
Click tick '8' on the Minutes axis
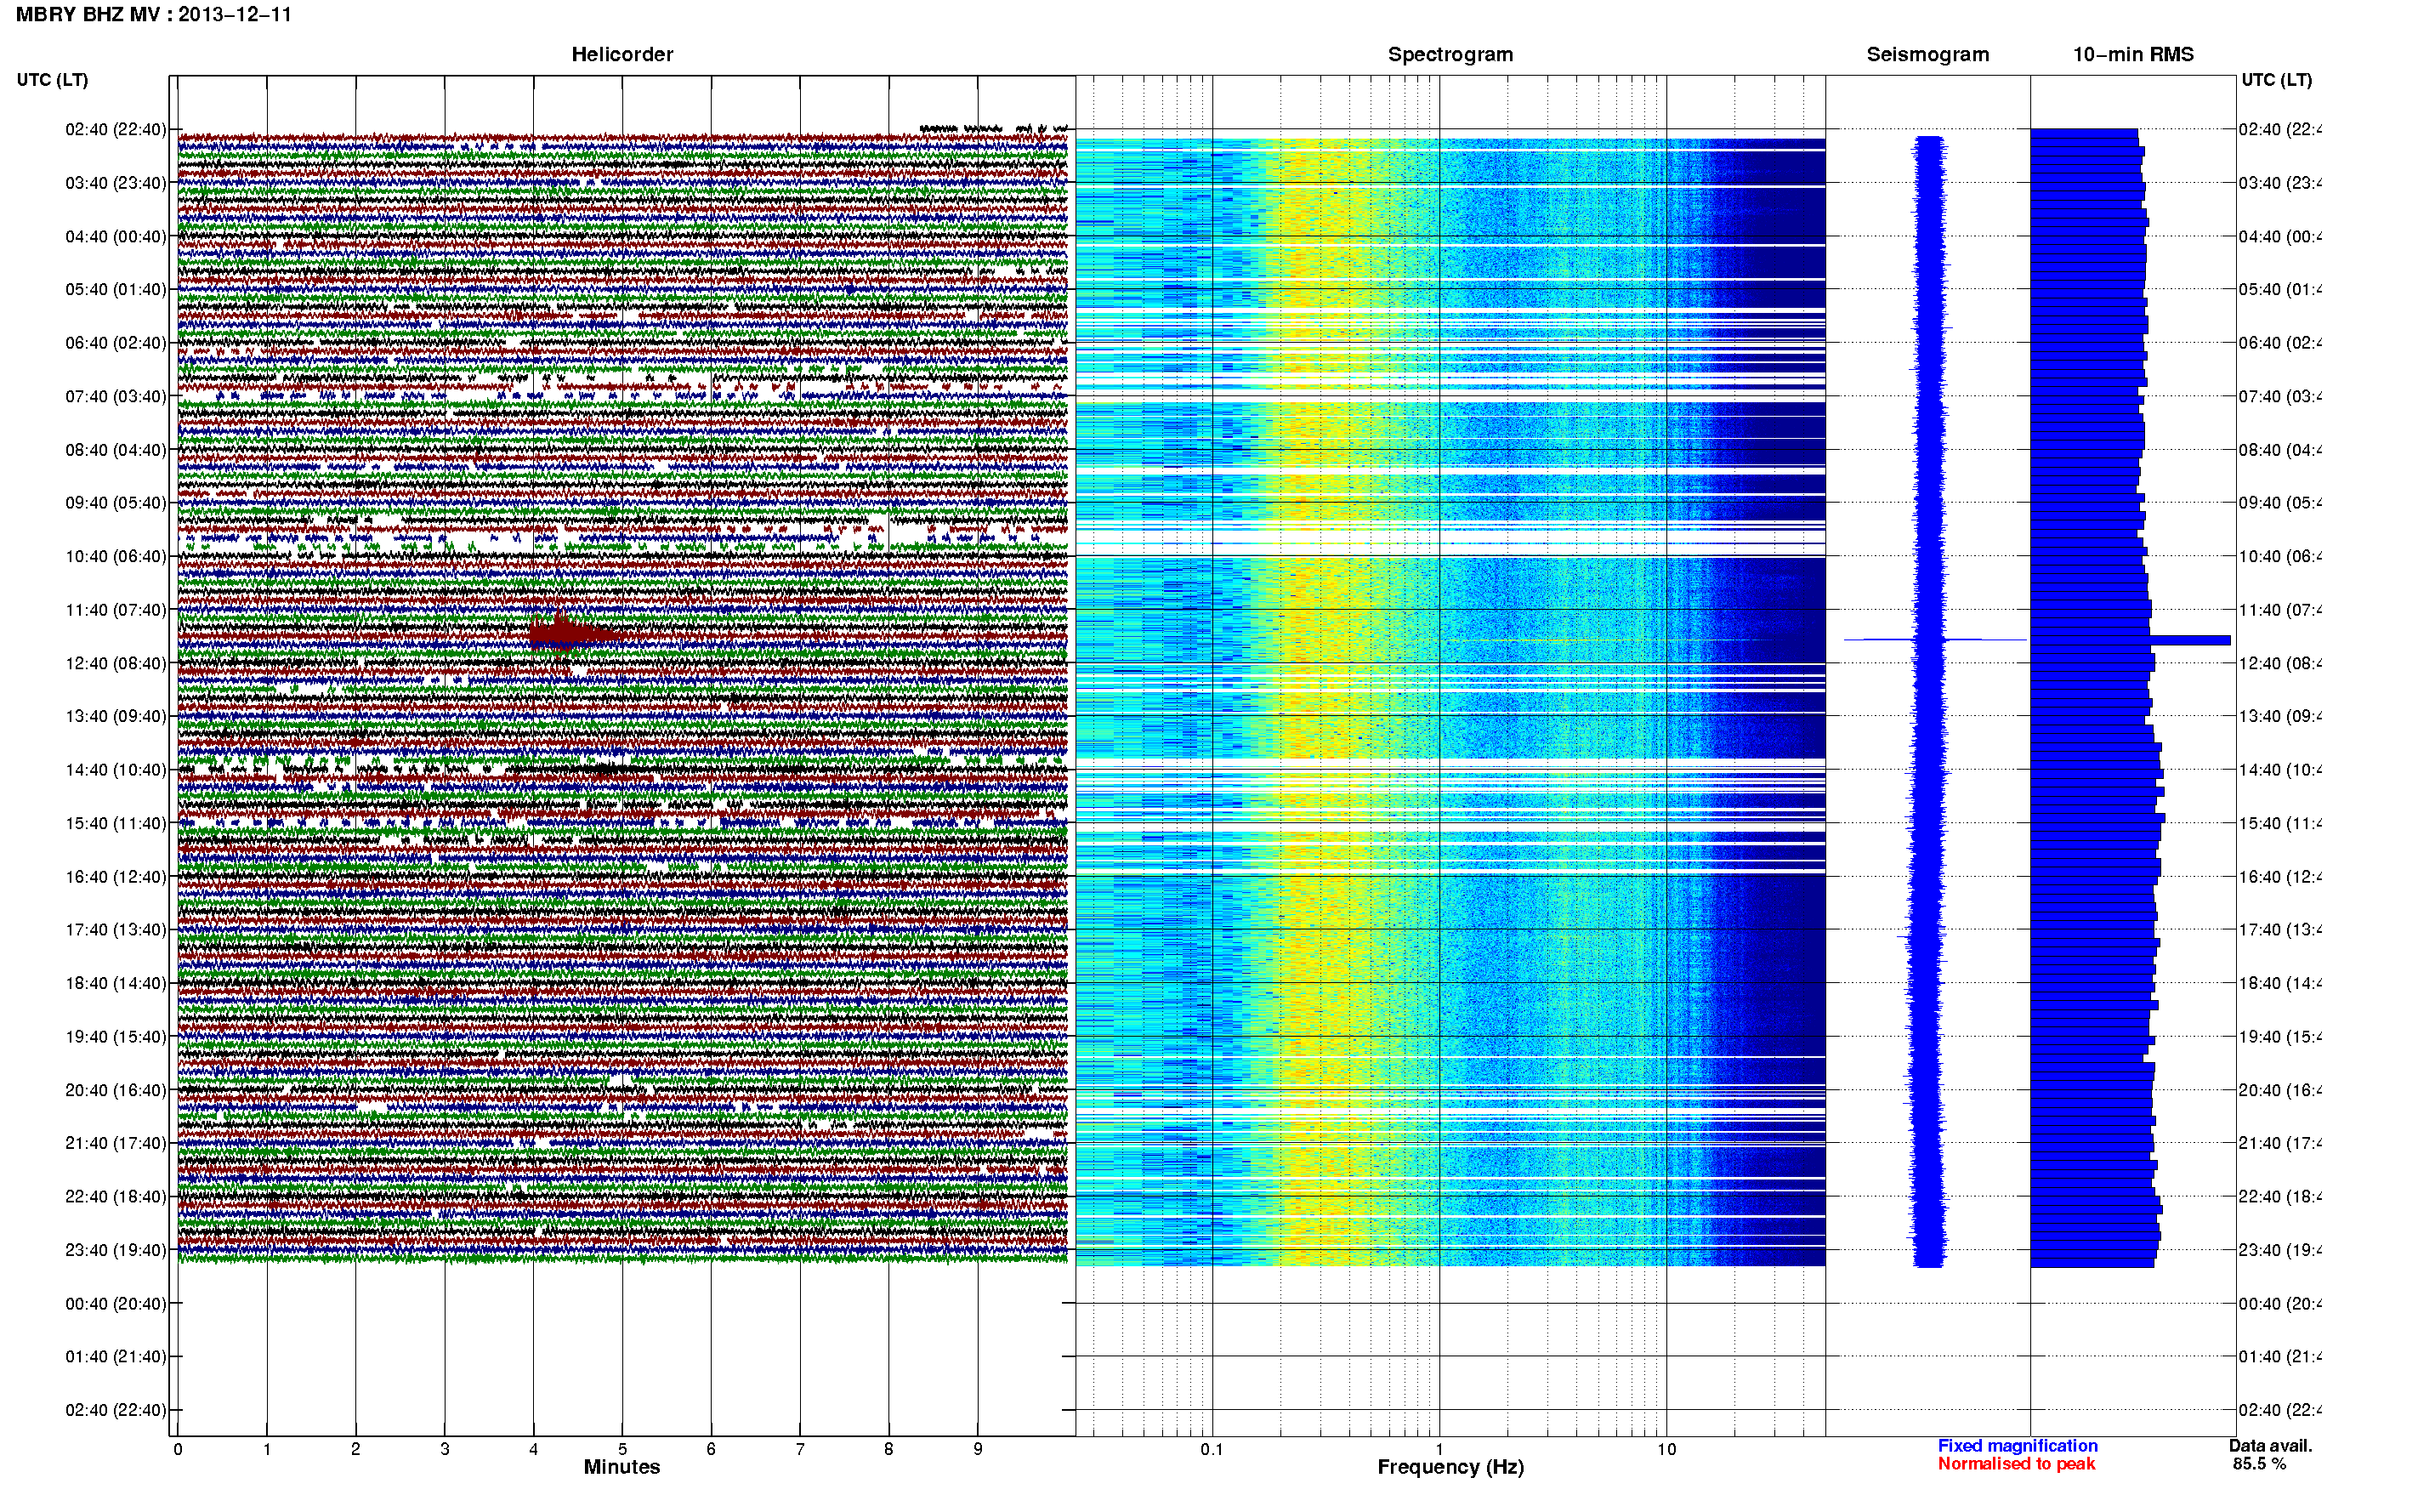888,1450
